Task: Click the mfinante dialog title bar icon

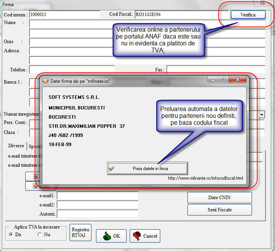Action: pos(45,81)
